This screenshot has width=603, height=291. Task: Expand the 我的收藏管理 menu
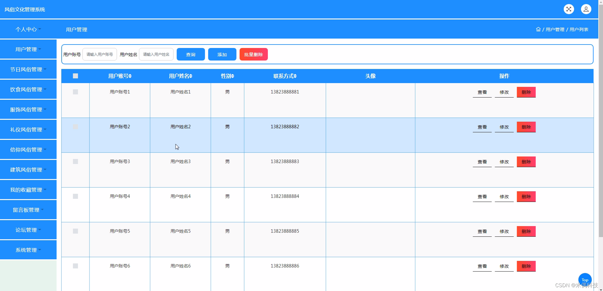pyautogui.click(x=28, y=190)
